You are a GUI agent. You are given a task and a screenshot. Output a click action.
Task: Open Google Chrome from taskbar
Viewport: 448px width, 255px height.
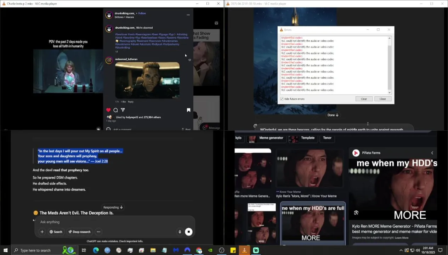click(x=199, y=250)
